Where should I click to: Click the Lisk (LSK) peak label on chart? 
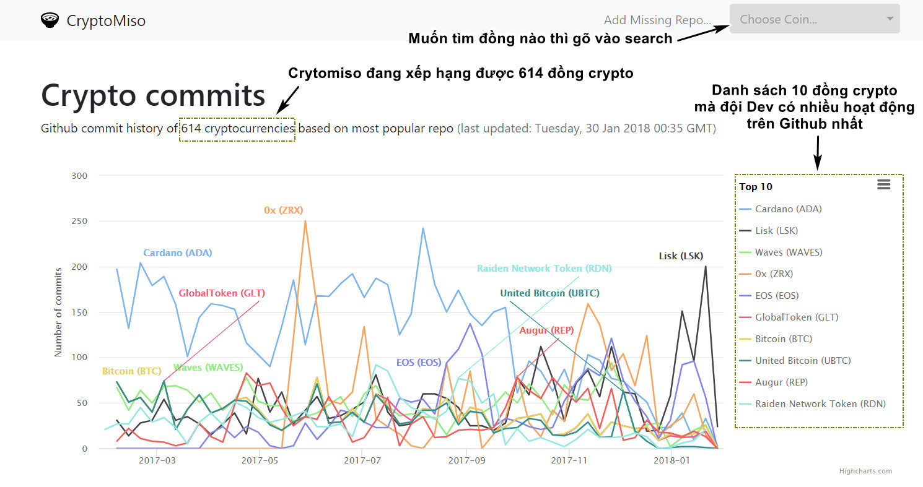[681, 256]
